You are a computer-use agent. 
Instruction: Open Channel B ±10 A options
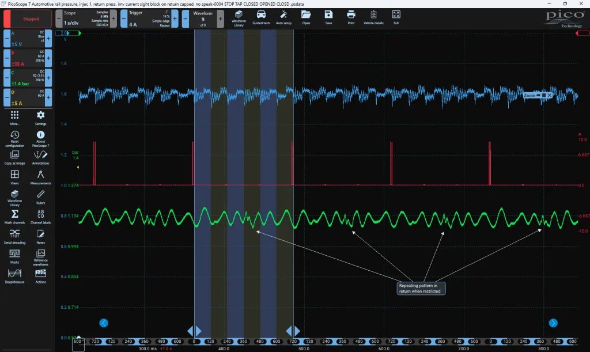(x=28, y=58)
